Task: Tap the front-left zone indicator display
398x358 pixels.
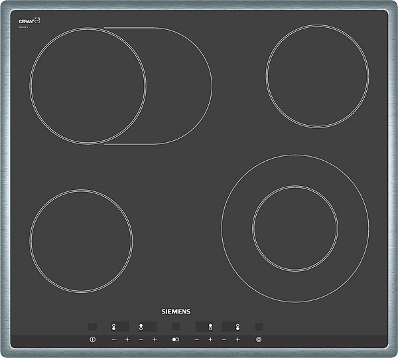Action: point(120,327)
